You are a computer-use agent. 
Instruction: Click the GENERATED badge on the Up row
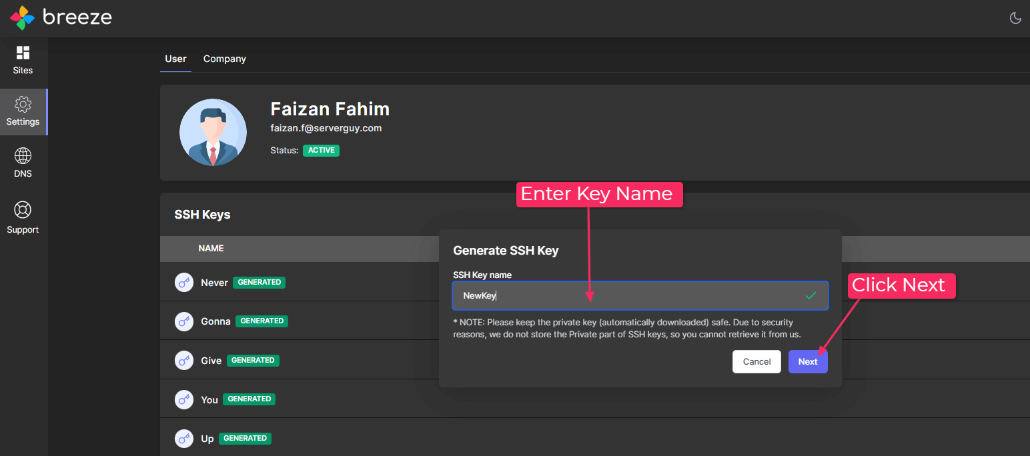click(245, 439)
